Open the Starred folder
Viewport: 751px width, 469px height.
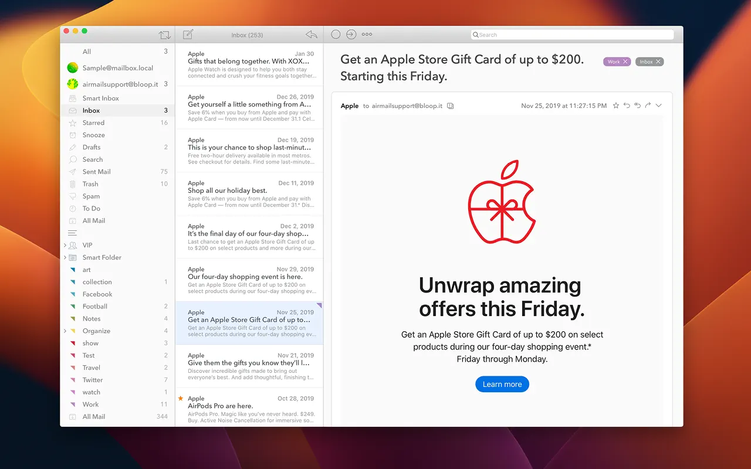coord(94,123)
